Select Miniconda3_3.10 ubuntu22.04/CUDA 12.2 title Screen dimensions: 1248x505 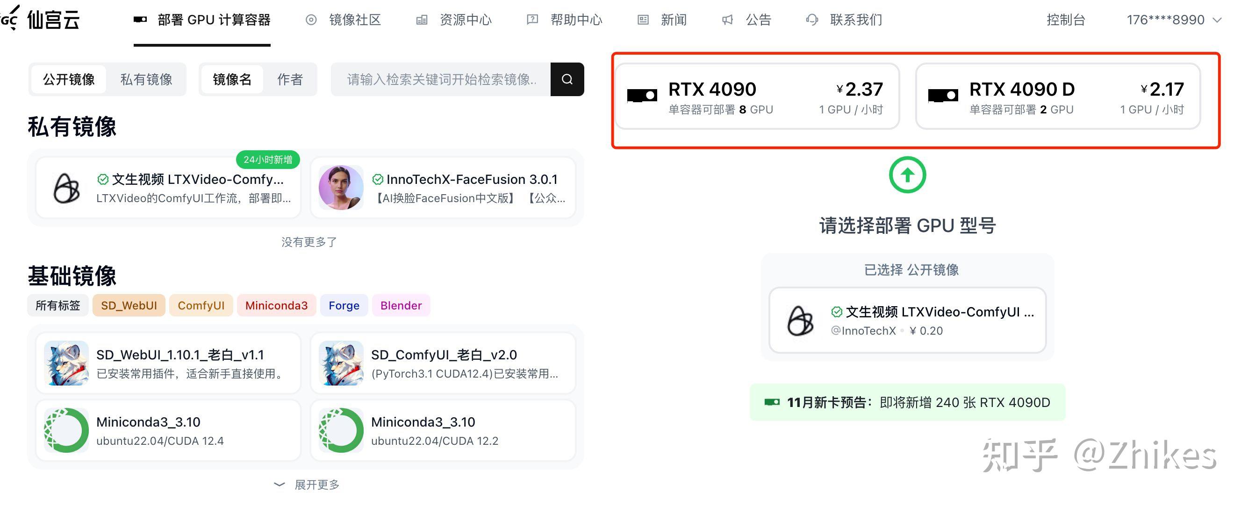423,422
